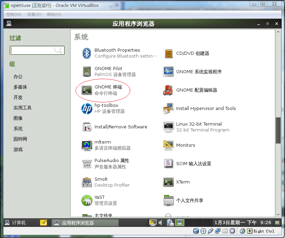Open the 计算机 main menu button
This screenshot has height=238, width=285.
click(x=15, y=223)
